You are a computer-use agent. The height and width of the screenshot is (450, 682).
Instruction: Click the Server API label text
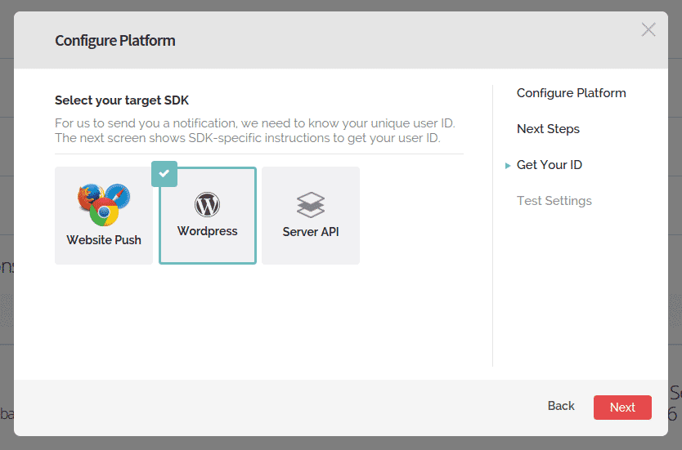311,232
